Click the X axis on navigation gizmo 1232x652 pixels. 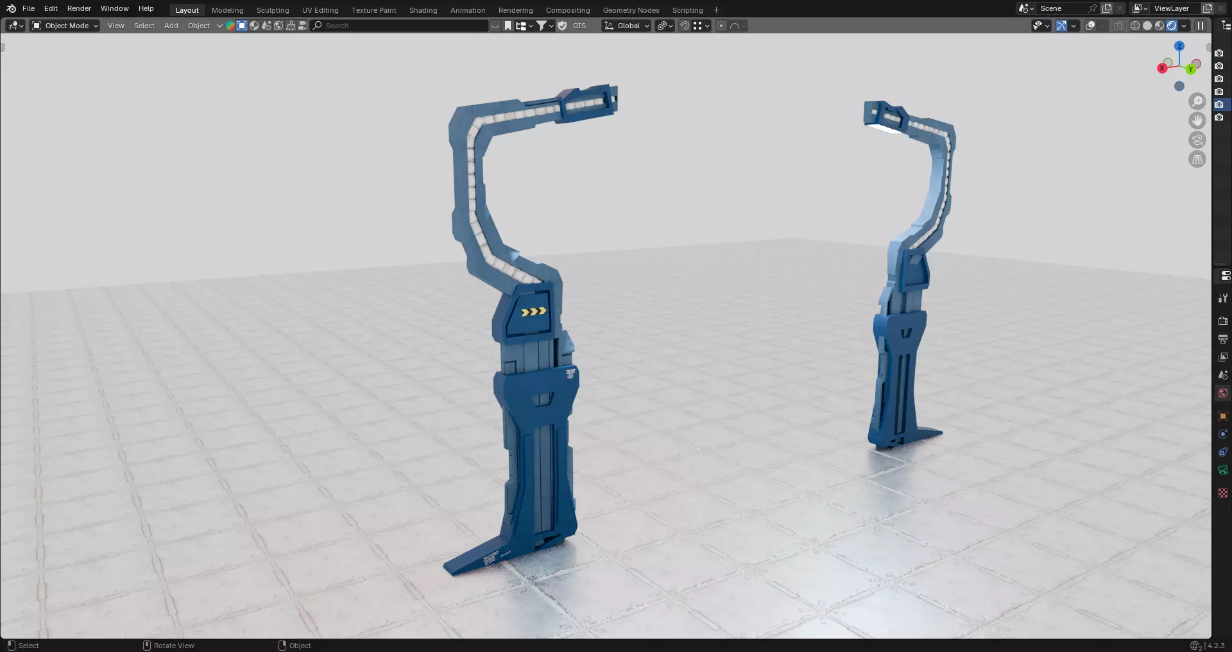1162,68
